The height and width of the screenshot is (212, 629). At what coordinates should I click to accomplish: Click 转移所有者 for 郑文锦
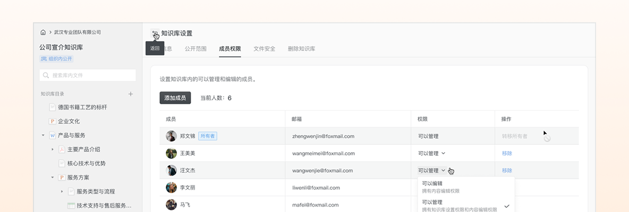514,136
